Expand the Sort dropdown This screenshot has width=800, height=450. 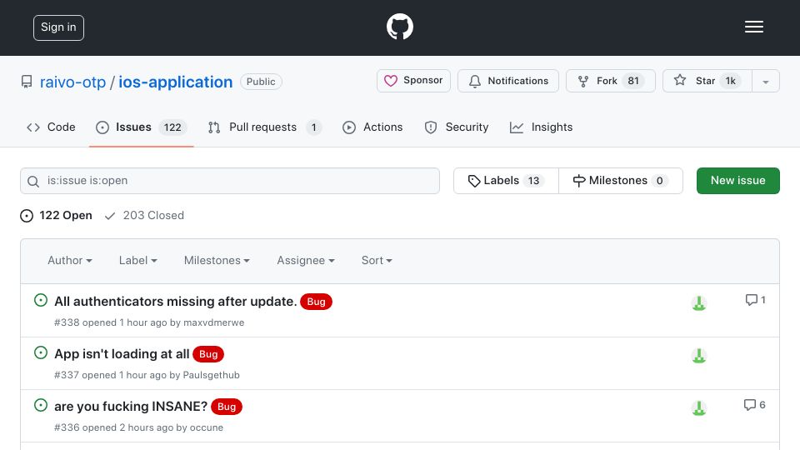point(377,260)
